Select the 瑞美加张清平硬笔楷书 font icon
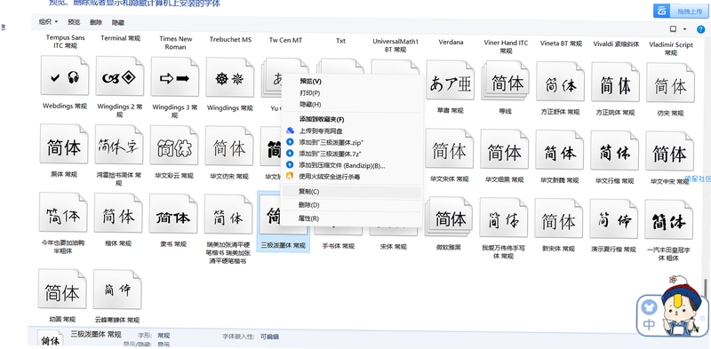 tap(228, 215)
